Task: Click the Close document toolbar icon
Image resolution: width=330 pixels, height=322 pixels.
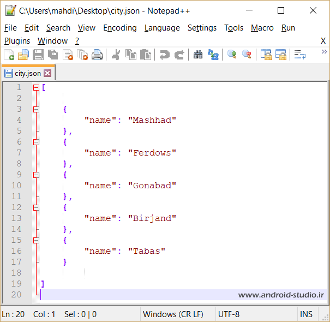Action: coord(68,55)
